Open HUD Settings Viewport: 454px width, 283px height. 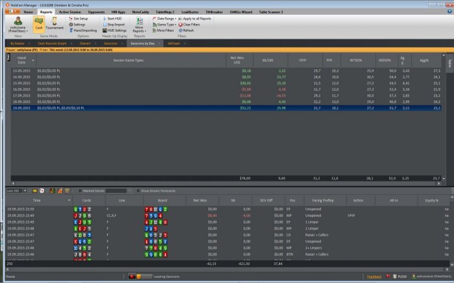click(x=116, y=30)
